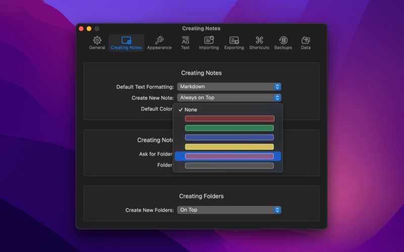Viewport: 404px width, 252px height.
Task: Click the Create New Note label
Action: (x=153, y=98)
